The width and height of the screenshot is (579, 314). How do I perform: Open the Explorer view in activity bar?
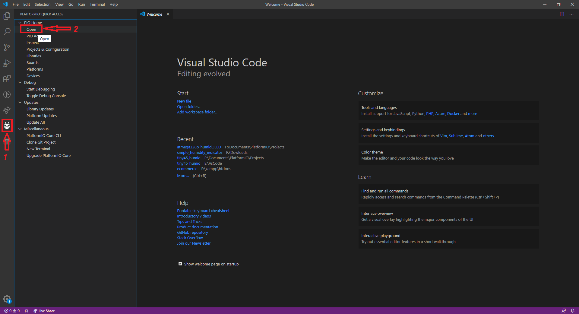(7, 16)
